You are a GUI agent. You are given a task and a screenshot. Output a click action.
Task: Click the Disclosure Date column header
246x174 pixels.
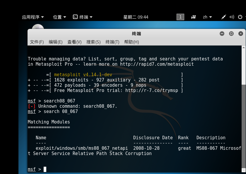tap(153, 138)
